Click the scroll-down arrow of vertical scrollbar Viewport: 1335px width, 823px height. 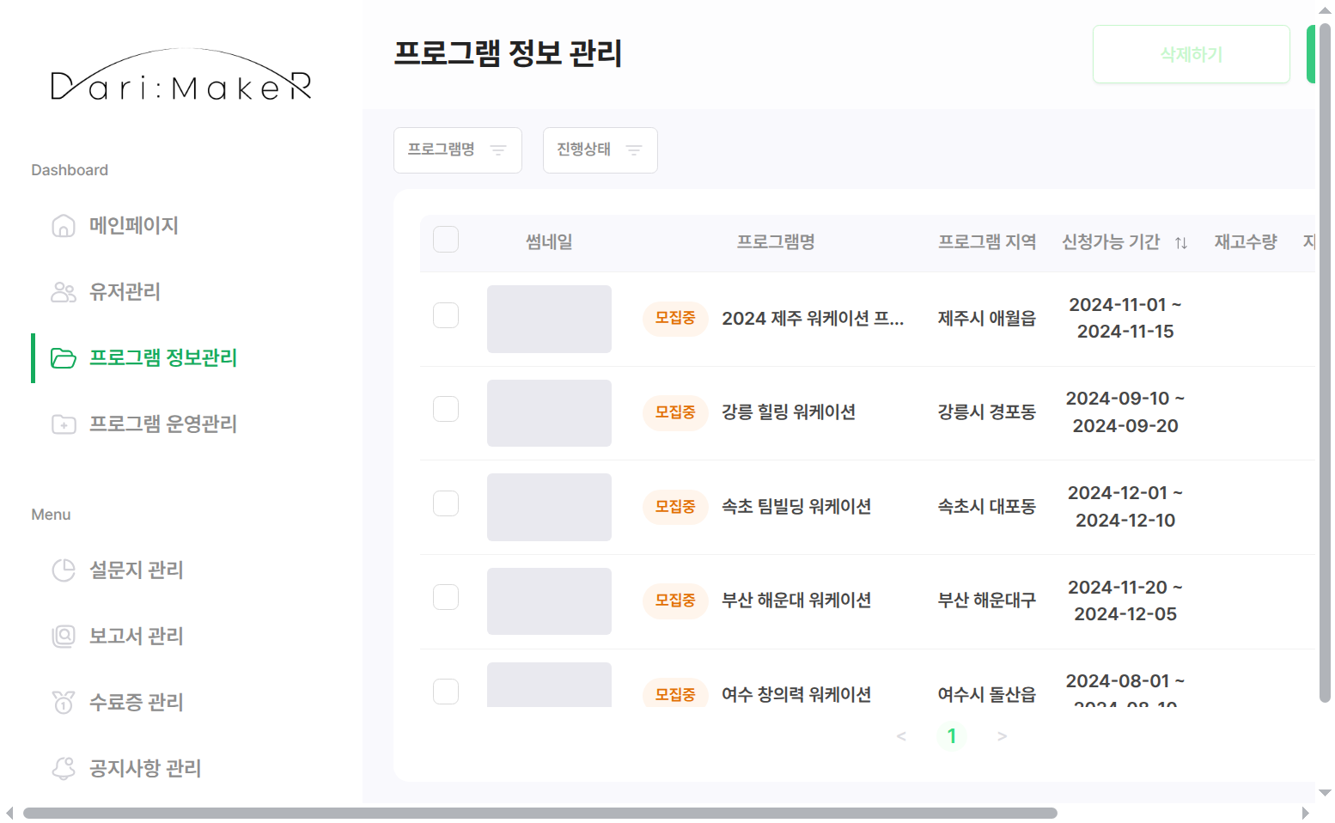coord(1325,793)
